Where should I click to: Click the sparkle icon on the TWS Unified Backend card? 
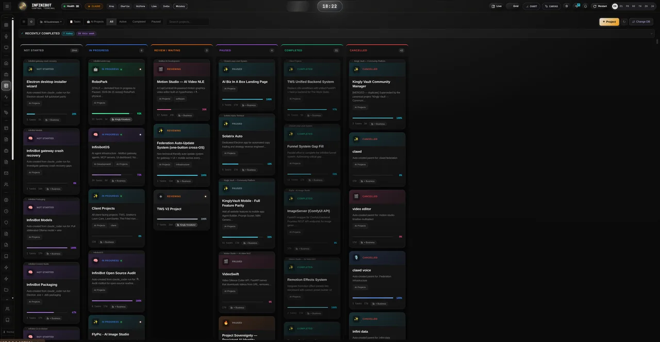click(x=291, y=69)
